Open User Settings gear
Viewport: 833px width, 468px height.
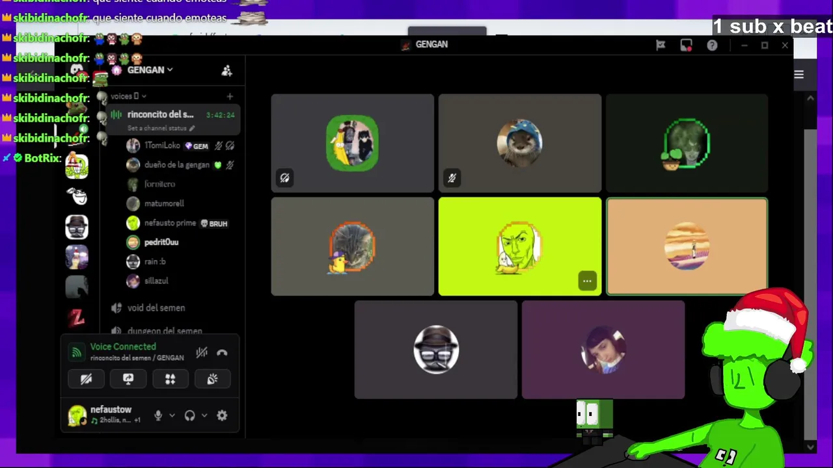click(222, 415)
